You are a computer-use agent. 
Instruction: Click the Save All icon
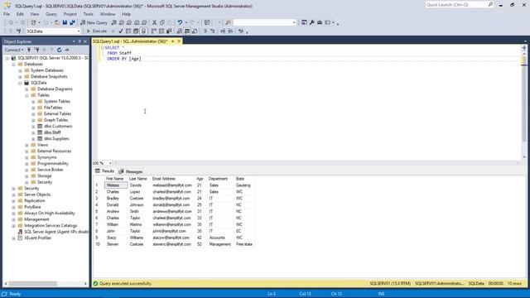click(72, 22)
